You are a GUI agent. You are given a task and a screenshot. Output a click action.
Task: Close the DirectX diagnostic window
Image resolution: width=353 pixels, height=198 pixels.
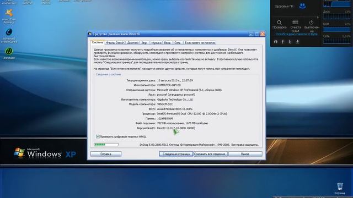263,34
